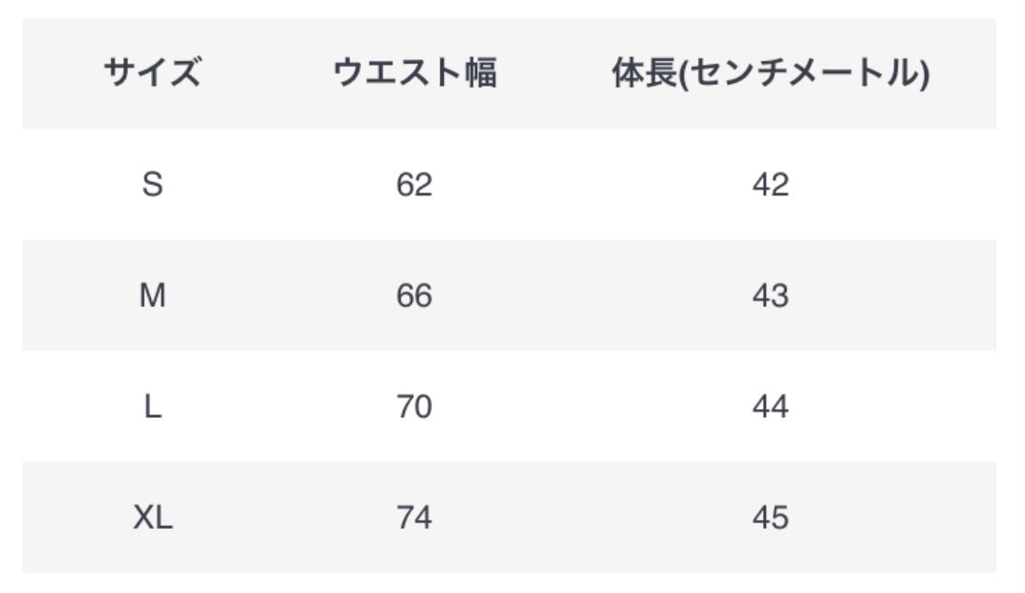Click waist width value 62
Image resolution: width=1025 pixels, height=593 pixels.
pyautogui.click(x=414, y=185)
